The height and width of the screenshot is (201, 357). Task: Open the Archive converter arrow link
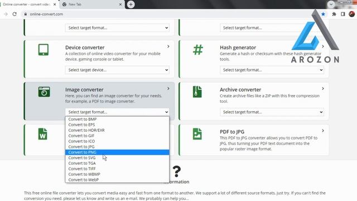[x=323, y=89]
